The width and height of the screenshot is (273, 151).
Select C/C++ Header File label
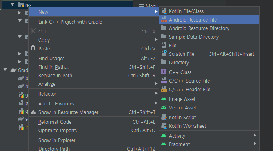click(x=189, y=89)
